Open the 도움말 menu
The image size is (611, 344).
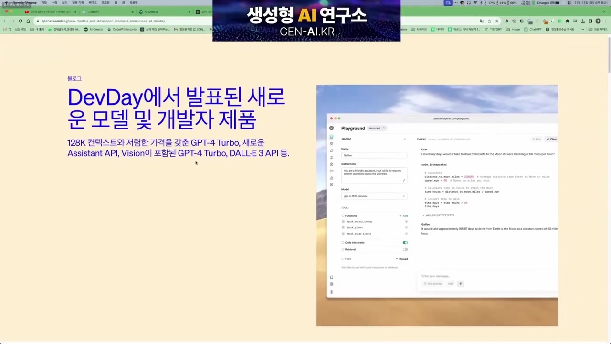tap(134, 3)
